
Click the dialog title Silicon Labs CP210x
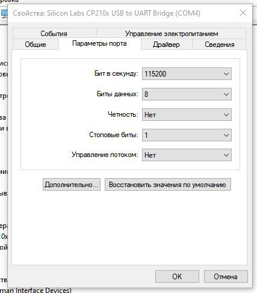click(107, 13)
